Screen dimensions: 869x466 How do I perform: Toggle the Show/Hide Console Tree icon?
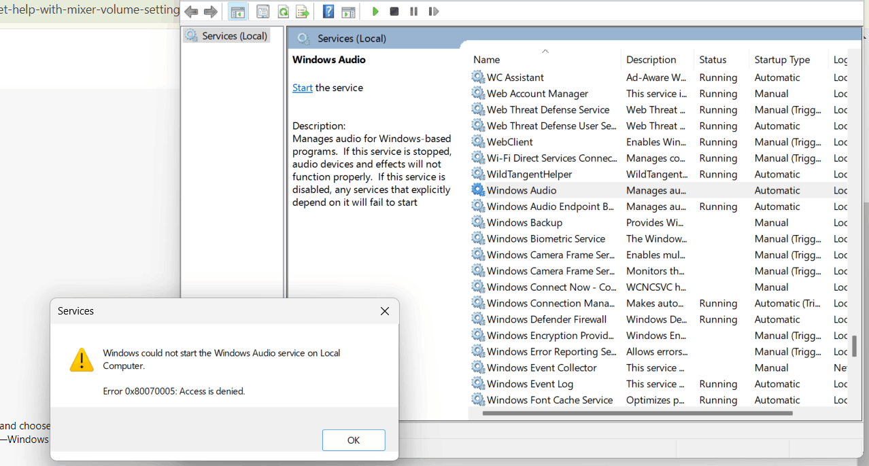coord(237,12)
